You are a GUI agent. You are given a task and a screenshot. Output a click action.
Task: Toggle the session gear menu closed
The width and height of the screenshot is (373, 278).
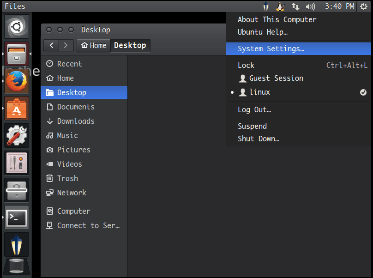pos(364,6)
